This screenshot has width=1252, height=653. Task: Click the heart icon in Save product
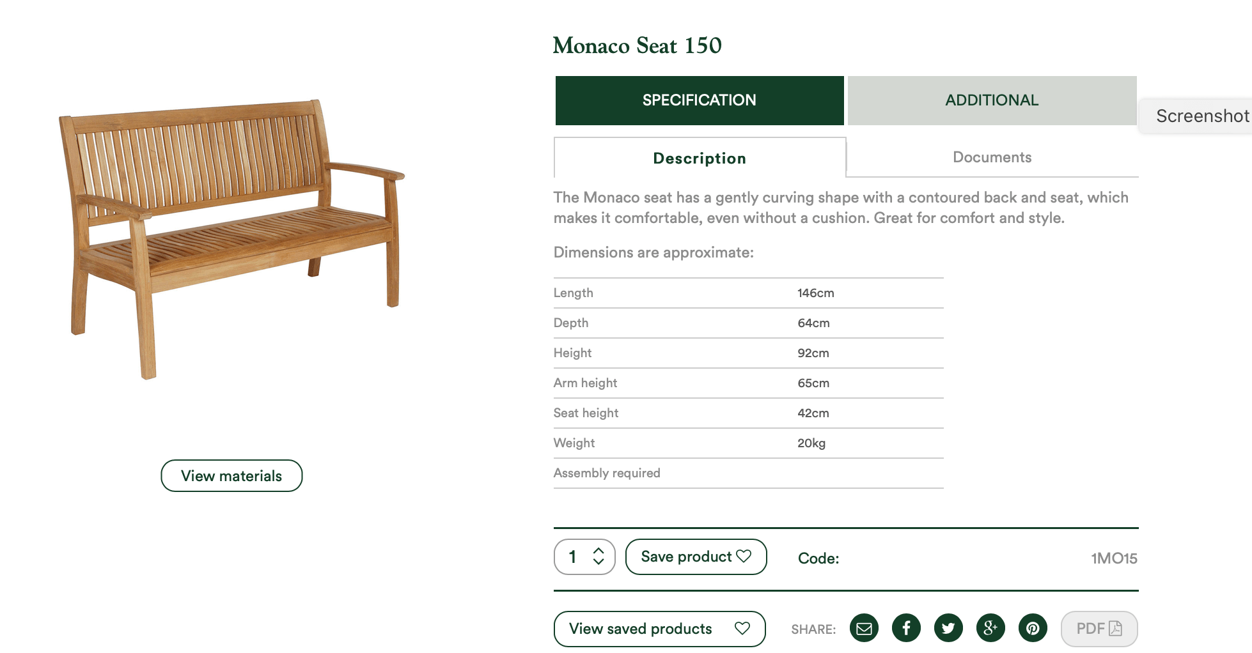click(x=744, y=557)
